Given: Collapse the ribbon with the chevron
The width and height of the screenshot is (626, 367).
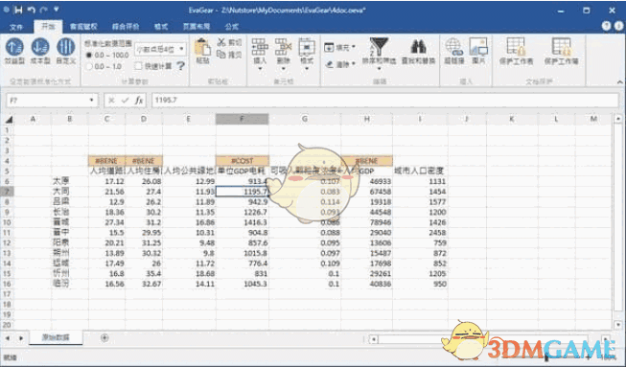Looking at the screenshot, I should coord(619,81).
